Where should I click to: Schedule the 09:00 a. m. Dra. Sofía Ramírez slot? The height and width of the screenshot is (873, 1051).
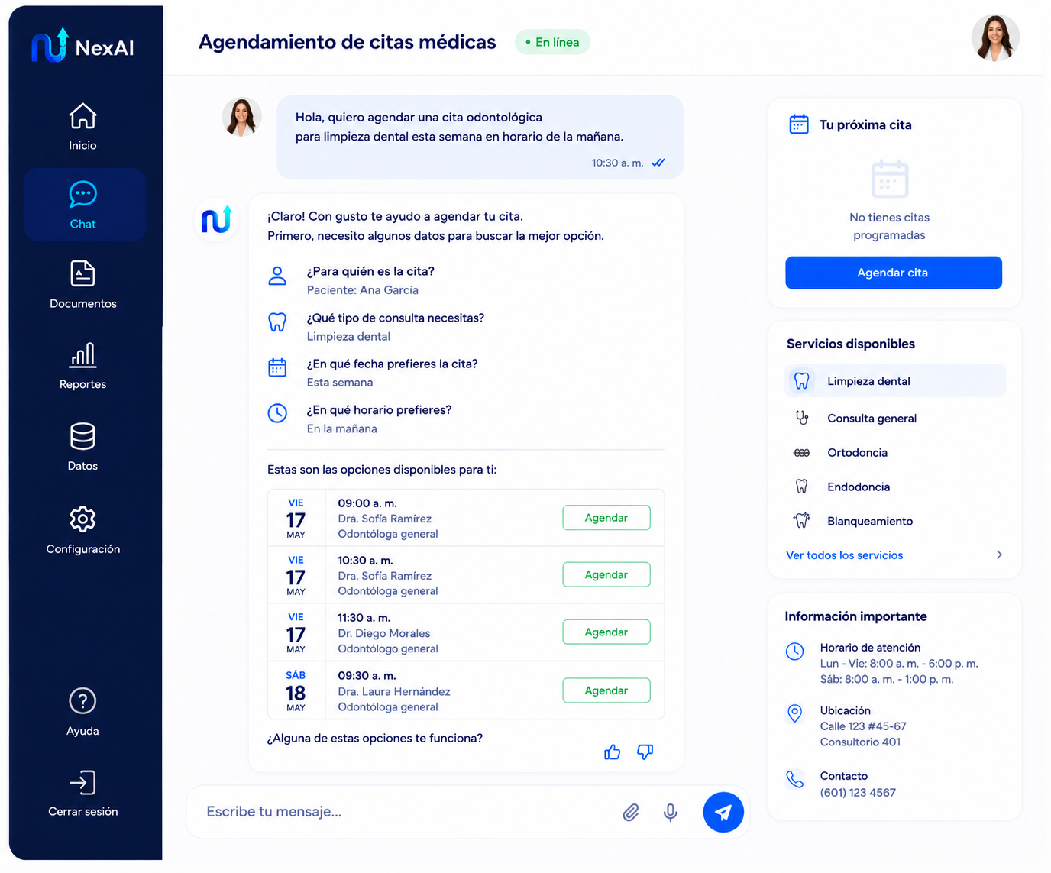click(x=606, y=518)
